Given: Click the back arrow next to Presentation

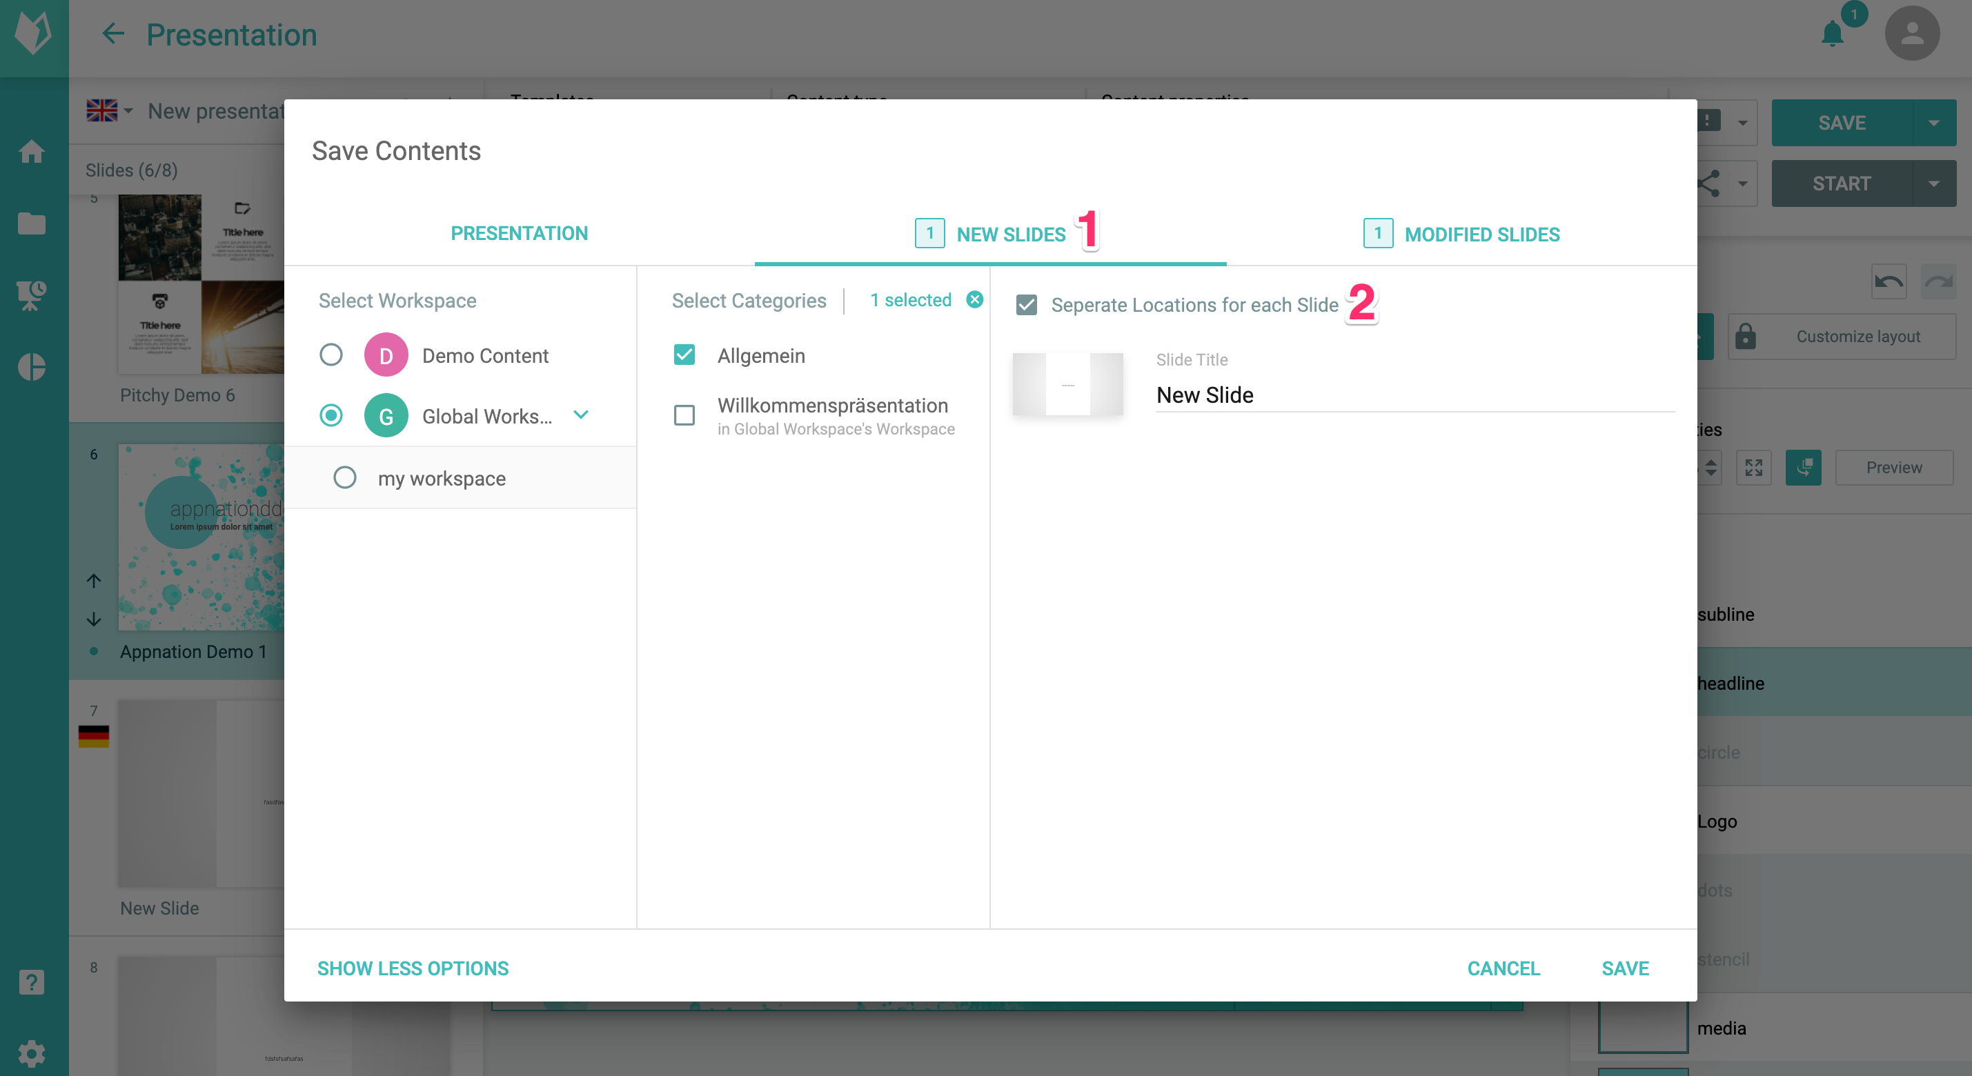Looking at the screenshot, I should [113, 34].
